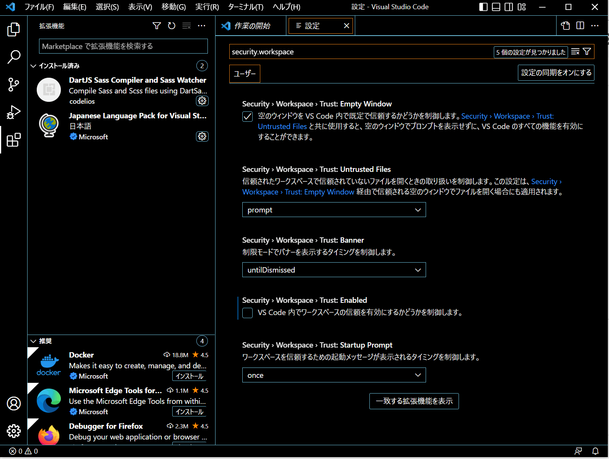Open the ファイル(F) menu
The height and width of the screenshot is (459, 609).
click(x=39, y=7)
